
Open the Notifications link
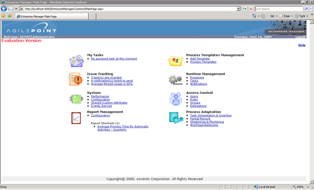(198, 84)
